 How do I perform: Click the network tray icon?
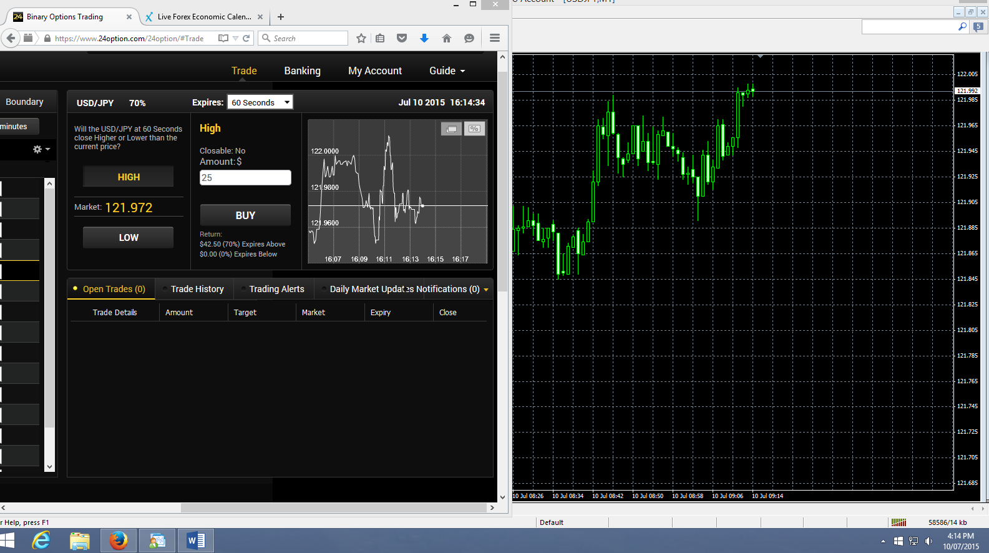(913, 541)
